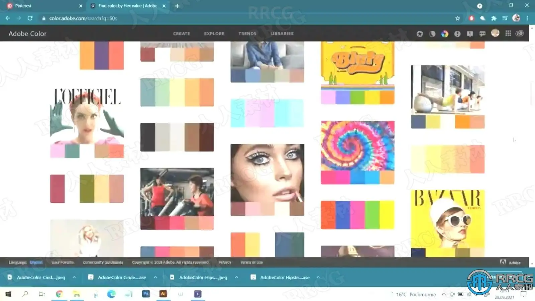535x301 pixels.
Task: Expand options for AdobeColor Cinde...ase download
Action: pyautogui.click(x=155, y=277)
